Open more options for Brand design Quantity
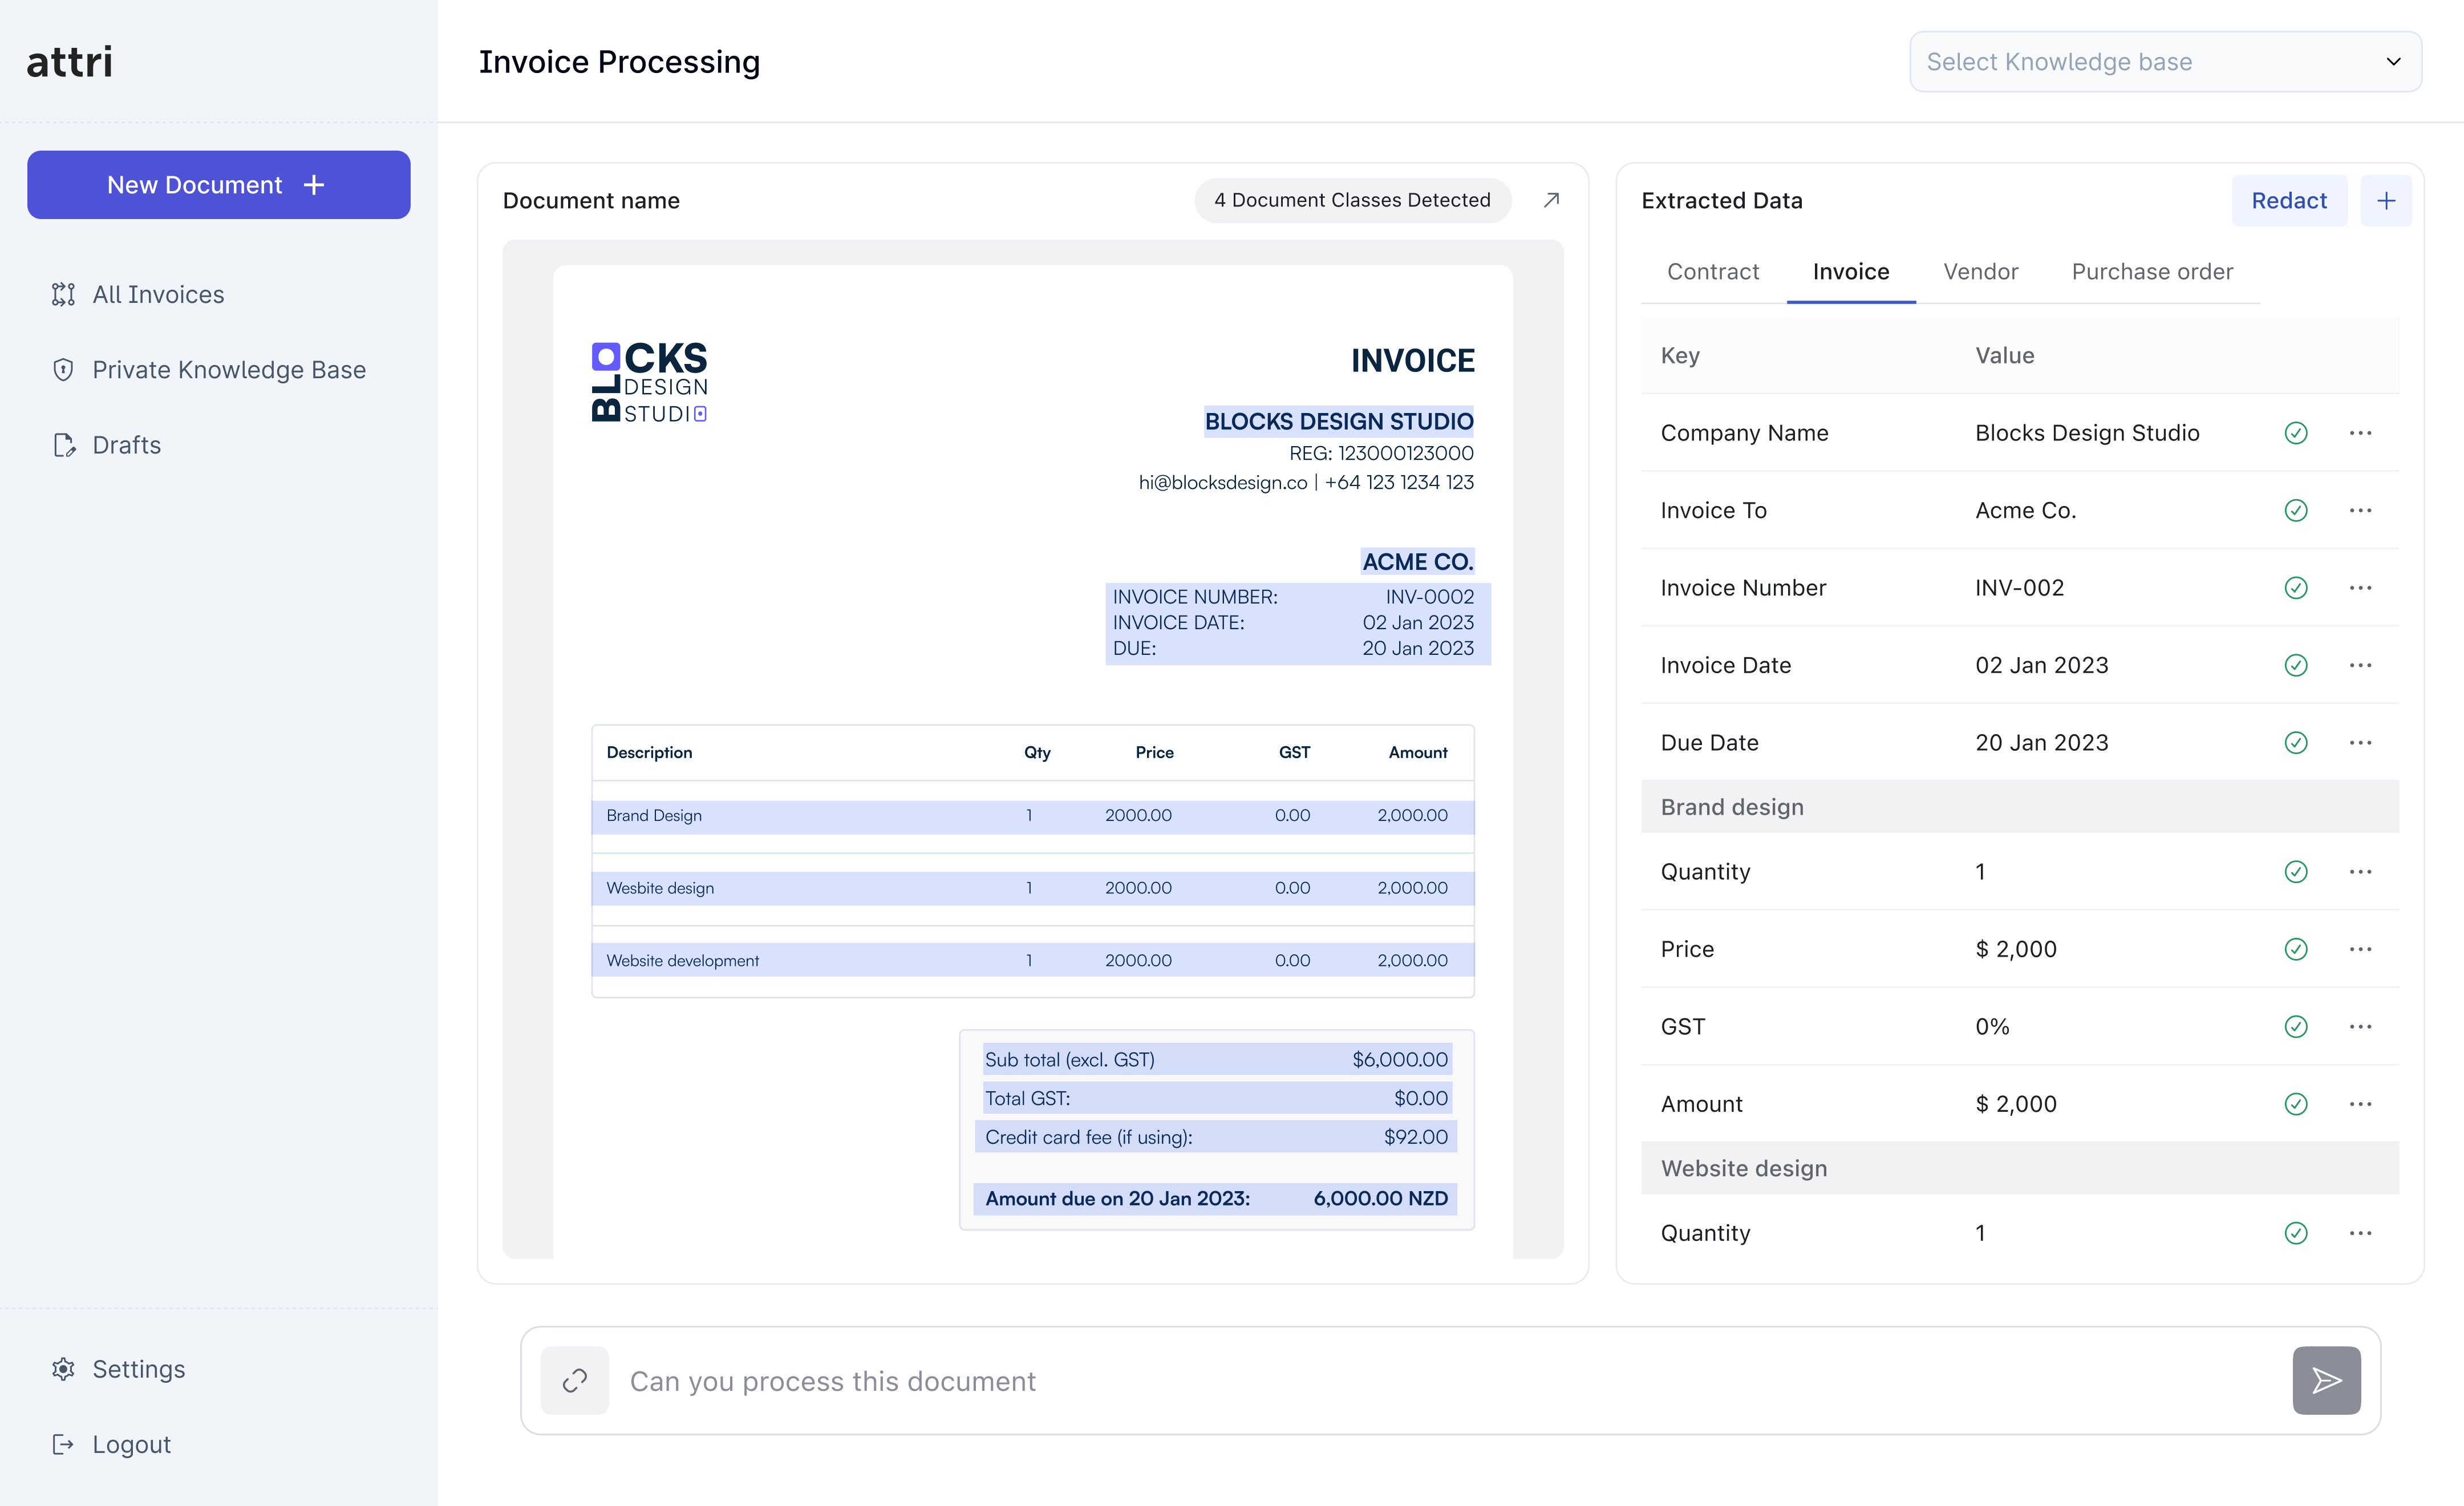 pos(2360,872)
